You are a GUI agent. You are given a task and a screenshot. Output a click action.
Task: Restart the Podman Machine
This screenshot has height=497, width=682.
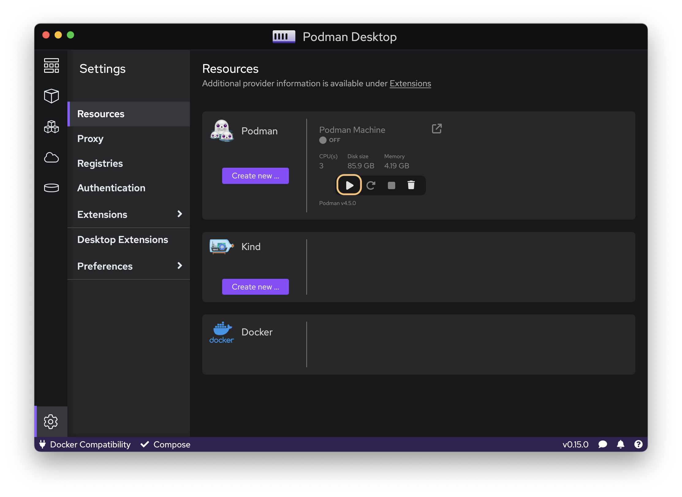(x=371, y=185)
